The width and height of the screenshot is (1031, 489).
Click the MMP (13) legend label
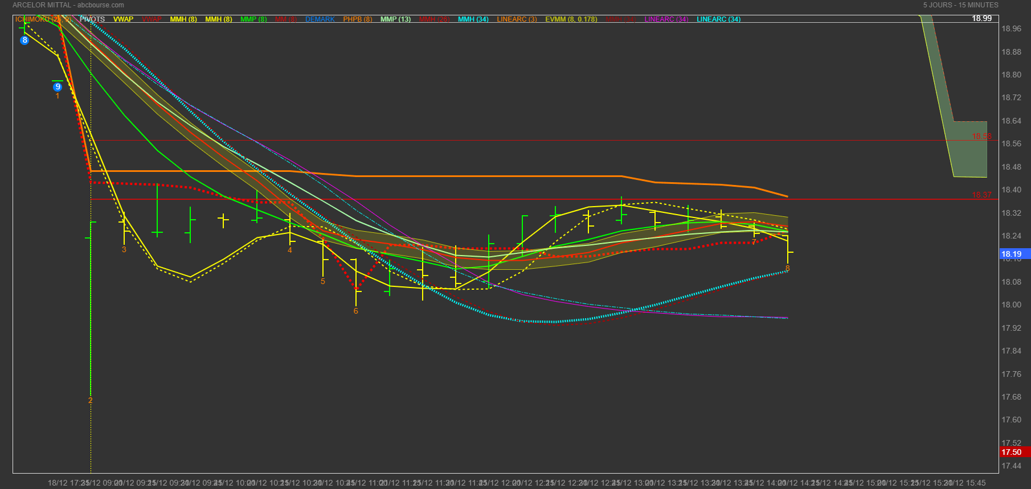click(x=396, y=19)
